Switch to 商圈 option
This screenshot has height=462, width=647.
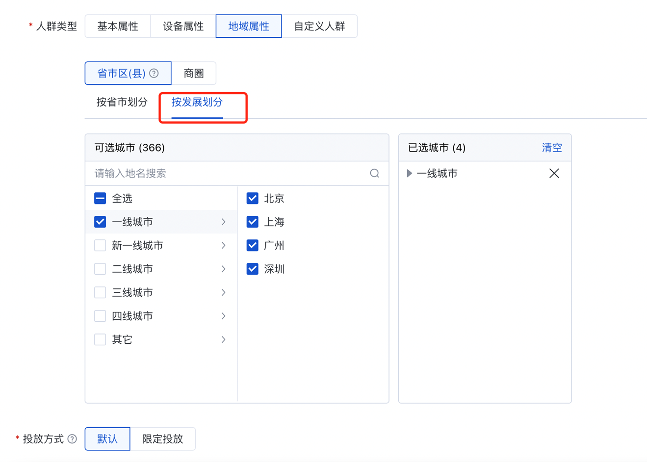pyautogui.click(x=193, y=74)
